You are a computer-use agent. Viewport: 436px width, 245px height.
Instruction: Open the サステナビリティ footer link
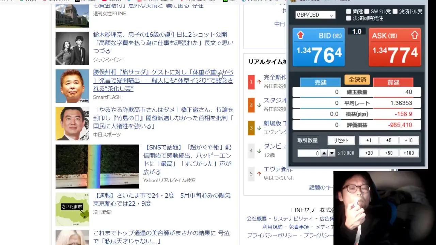(293, 219)
